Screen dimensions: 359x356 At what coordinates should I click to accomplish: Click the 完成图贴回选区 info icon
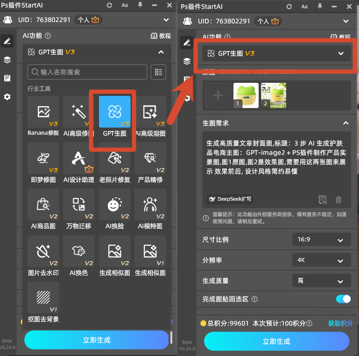click(x=254, y=299)
